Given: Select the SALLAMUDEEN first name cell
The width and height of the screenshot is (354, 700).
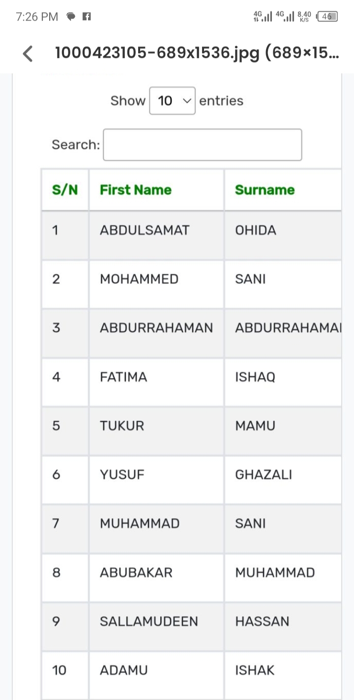Looking at the screenshot, I should [x=149, y=621].
